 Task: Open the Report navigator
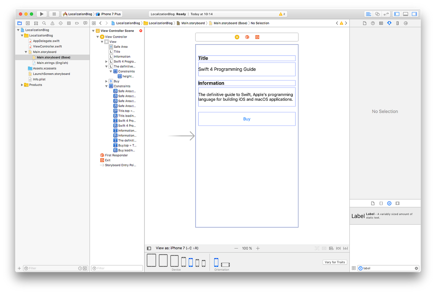click(85, 23)
